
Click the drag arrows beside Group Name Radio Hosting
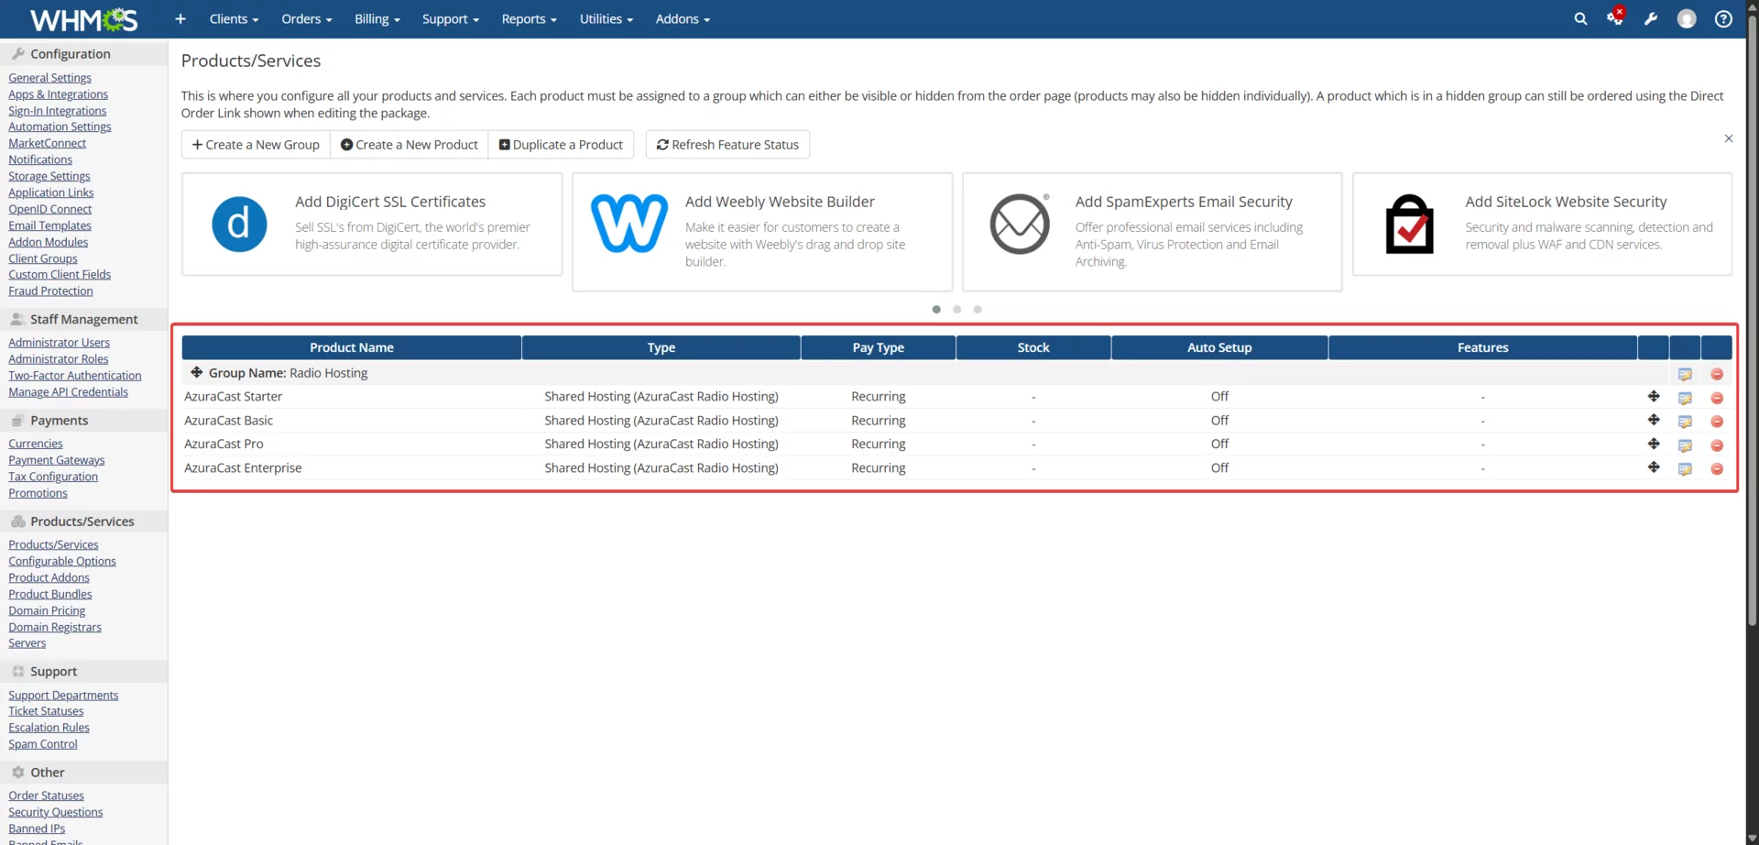(196, 373)
